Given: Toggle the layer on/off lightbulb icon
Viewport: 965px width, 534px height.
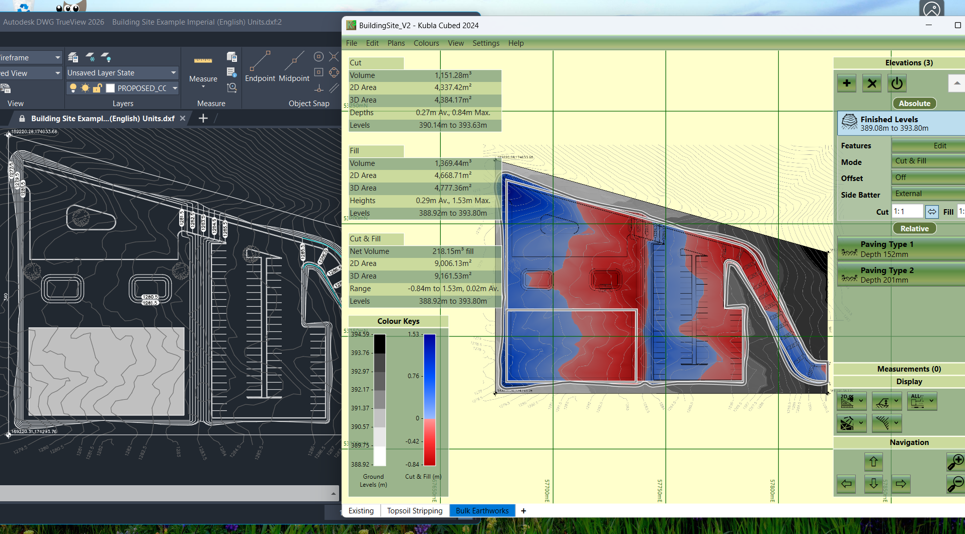Looking at the screenshot, I should tap(73, 88).
